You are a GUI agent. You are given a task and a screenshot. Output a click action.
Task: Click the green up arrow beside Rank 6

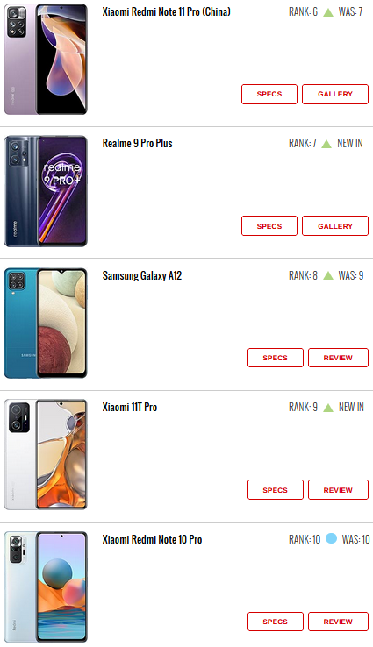coord(328,12)
